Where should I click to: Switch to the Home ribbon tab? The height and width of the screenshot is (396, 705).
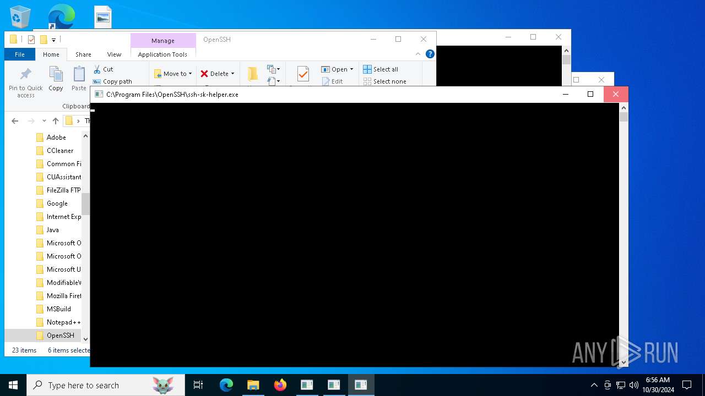[x=51, y=54]
